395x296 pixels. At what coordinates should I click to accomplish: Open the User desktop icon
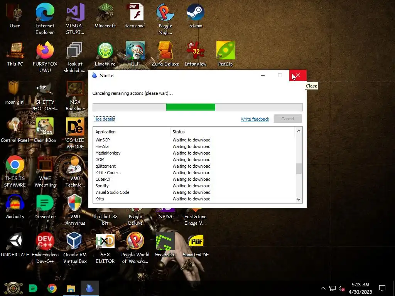click(15, 16)
